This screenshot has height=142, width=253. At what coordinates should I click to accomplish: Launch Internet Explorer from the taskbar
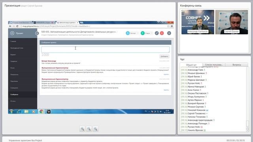[19, 111]
